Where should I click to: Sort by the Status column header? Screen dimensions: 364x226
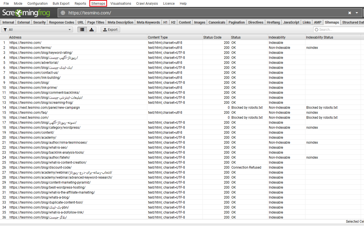pos(249,37)
